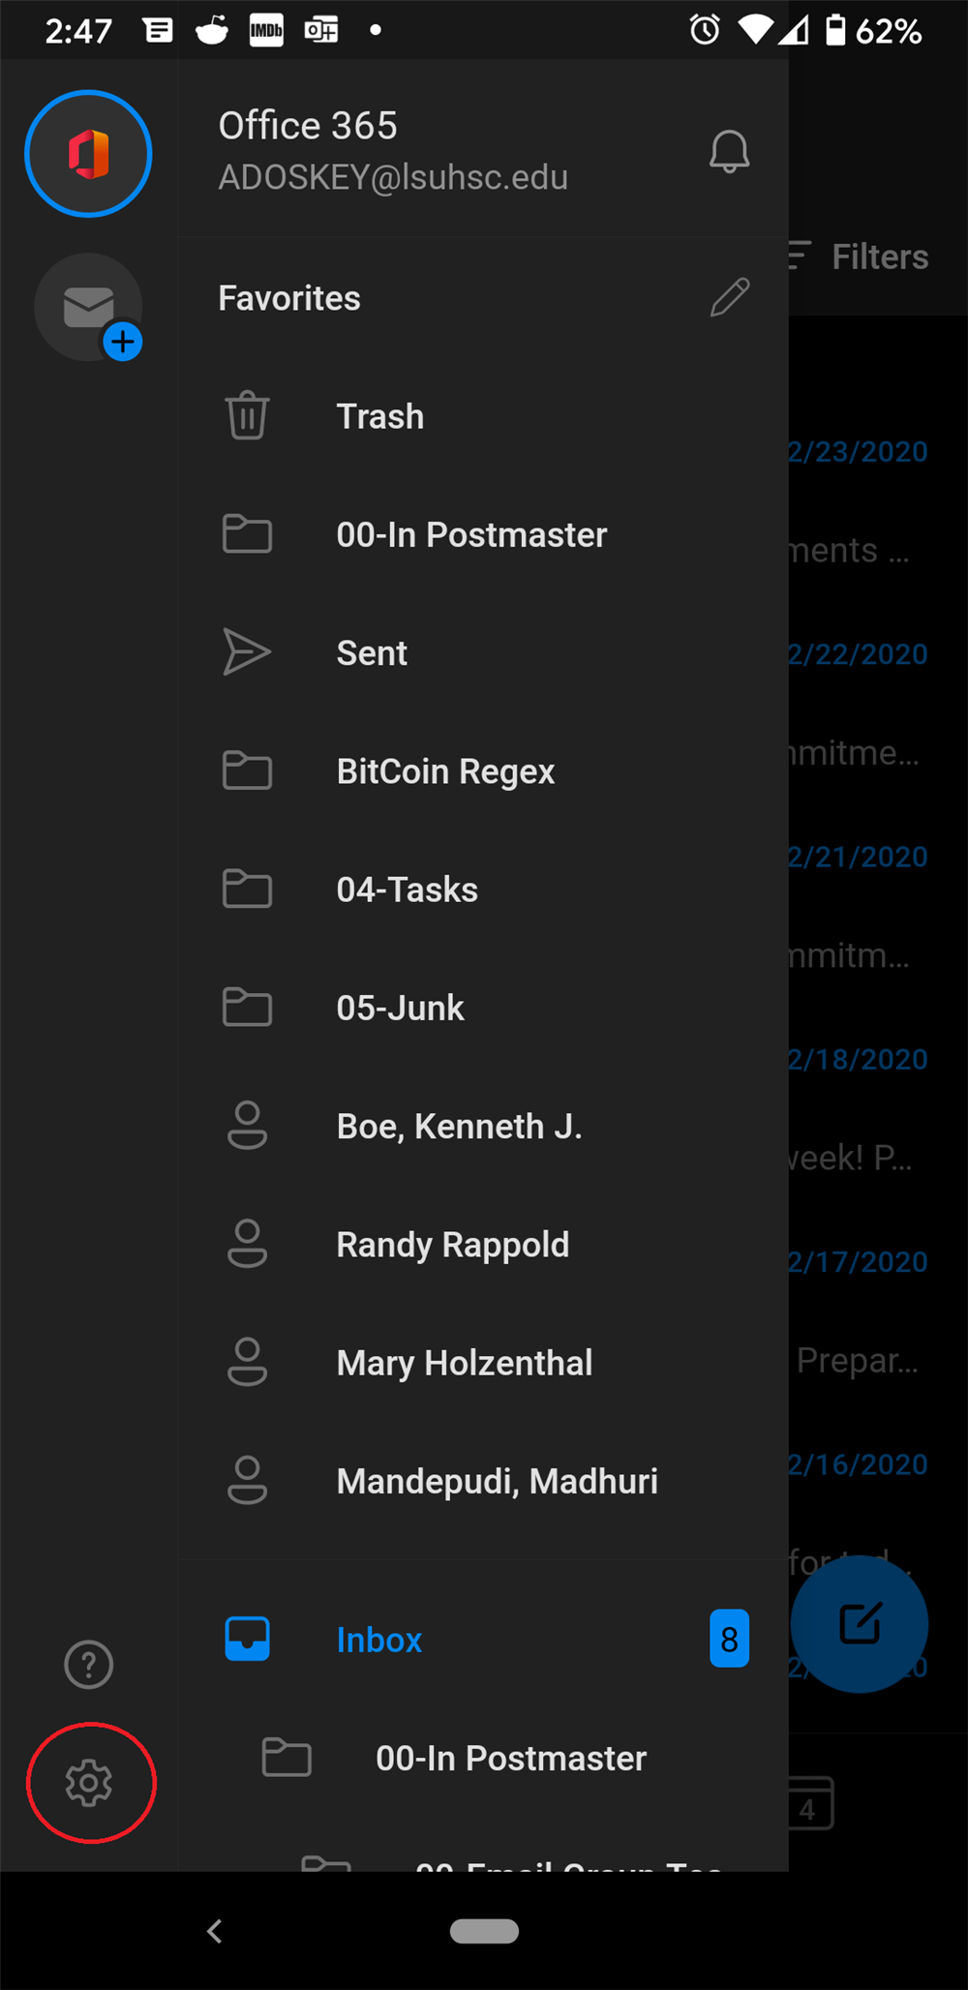Open the Trash folder

click(x=380, y=417)
